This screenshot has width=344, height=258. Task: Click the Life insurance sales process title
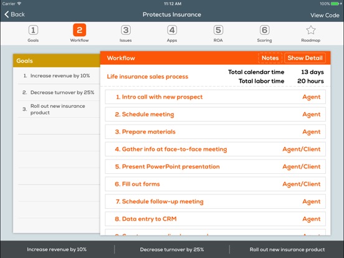pyautogui.click(x=148, y=77)
